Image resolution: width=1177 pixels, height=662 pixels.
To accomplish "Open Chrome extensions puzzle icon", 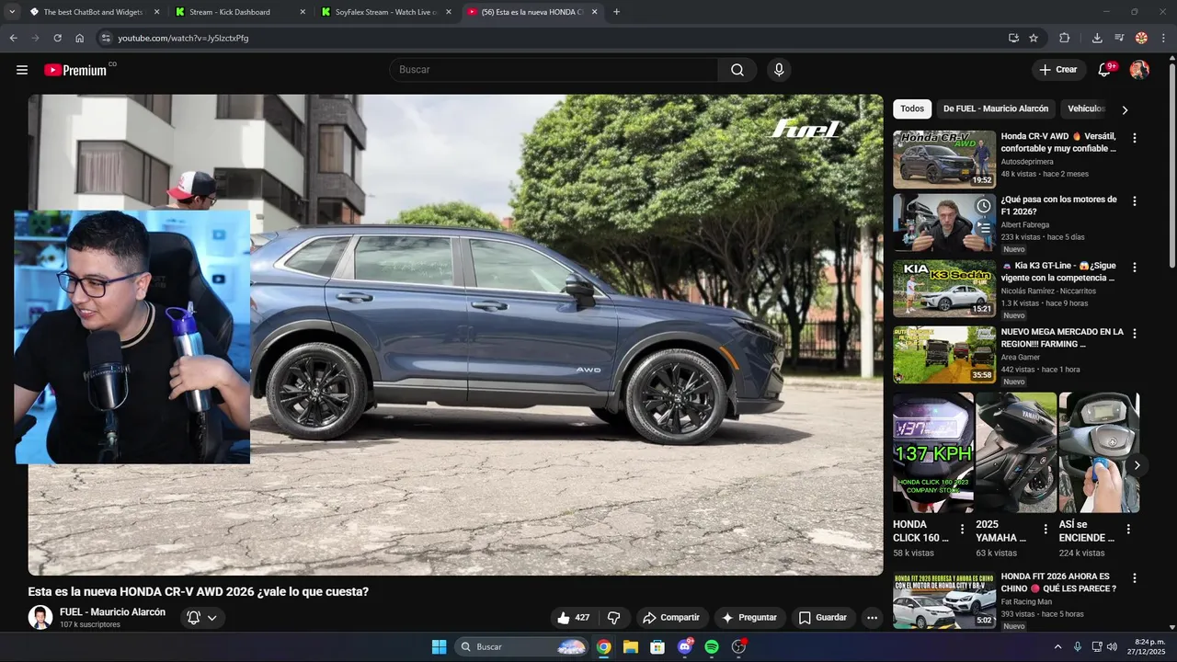I will point(1064,38).
